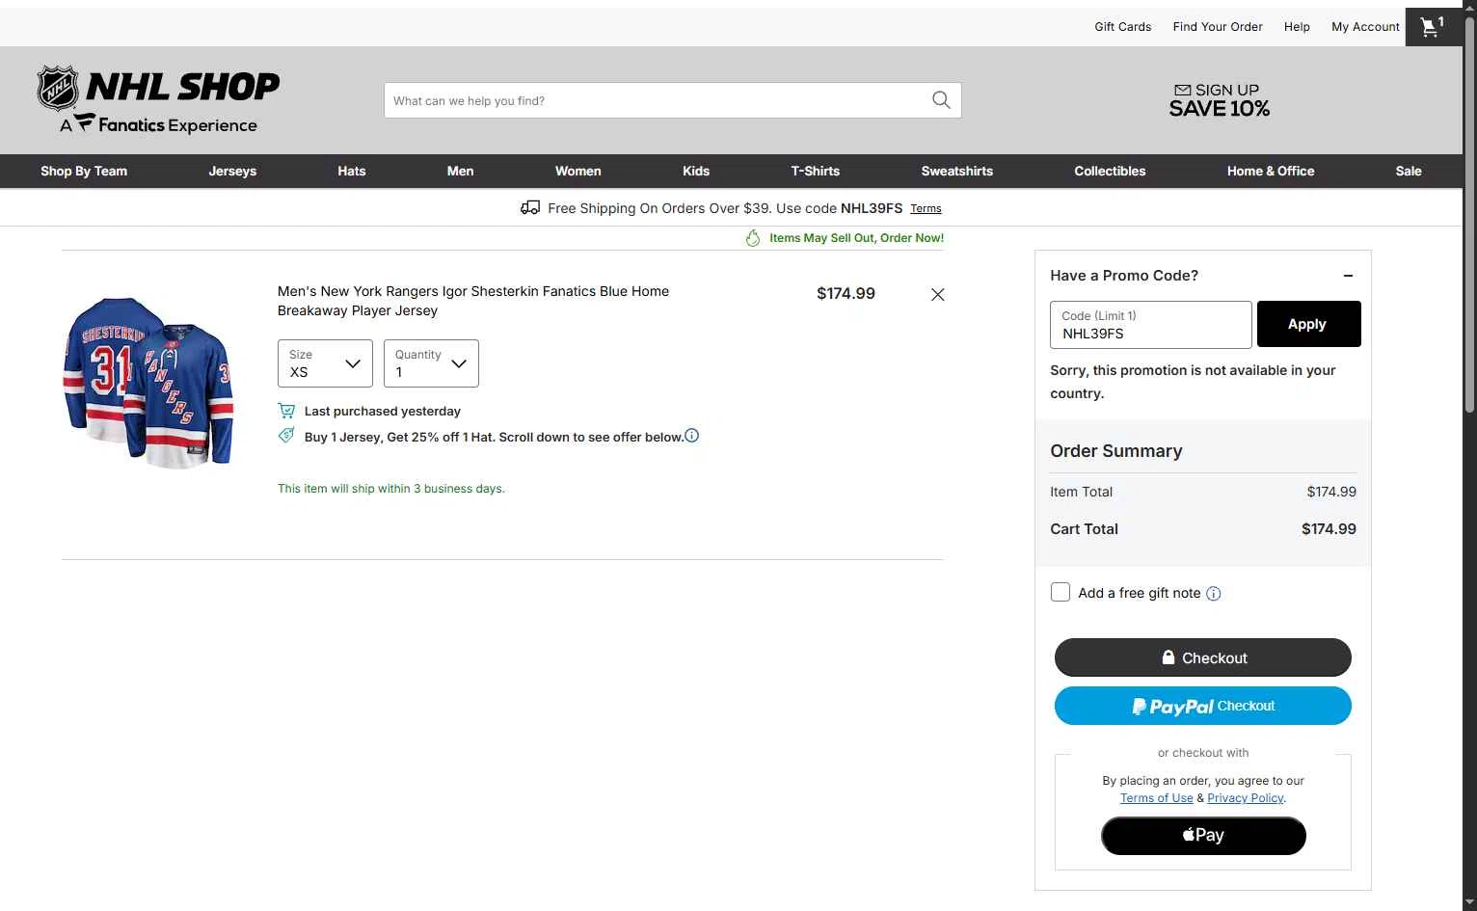View free shipping Terms link

[926, 208]
